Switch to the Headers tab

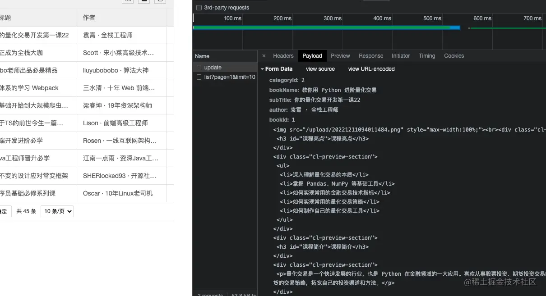tap(283, 56)
